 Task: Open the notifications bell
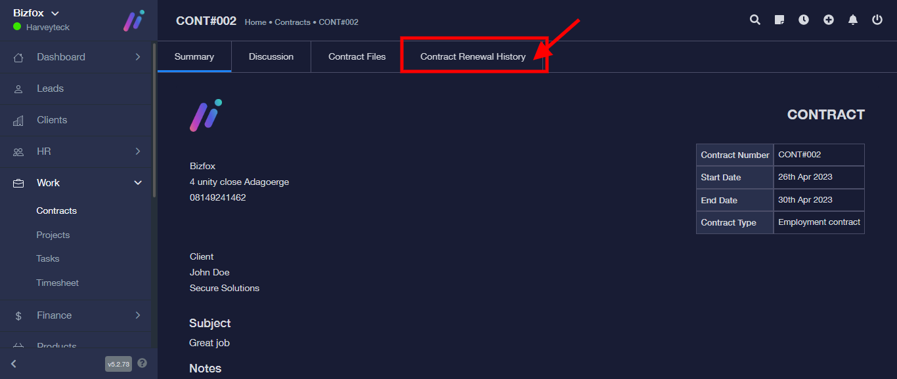click(x=853, y=20)
